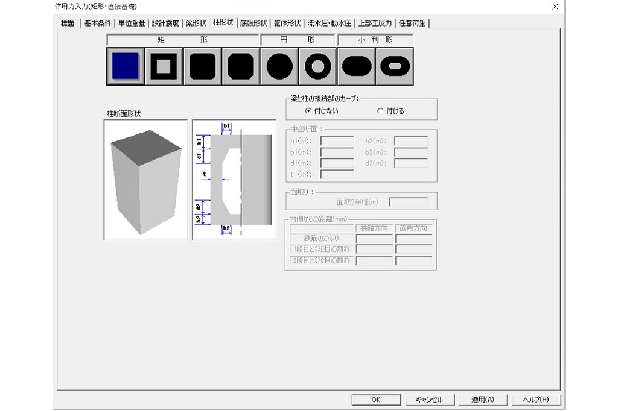
Task: Click the h1(m) input field
Action: point(337,141)
